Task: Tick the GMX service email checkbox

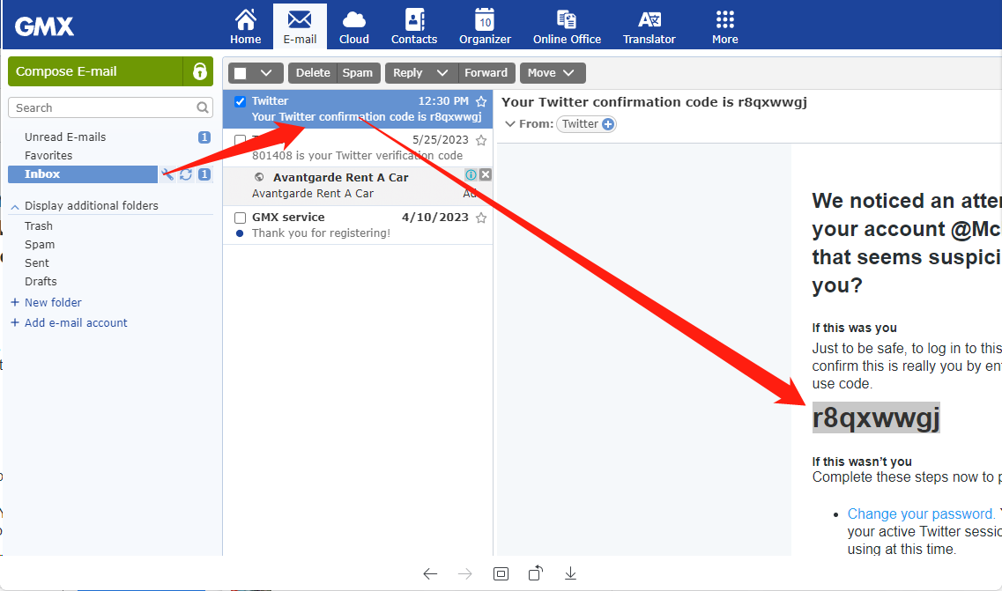Action: click(x=240, y=218)
